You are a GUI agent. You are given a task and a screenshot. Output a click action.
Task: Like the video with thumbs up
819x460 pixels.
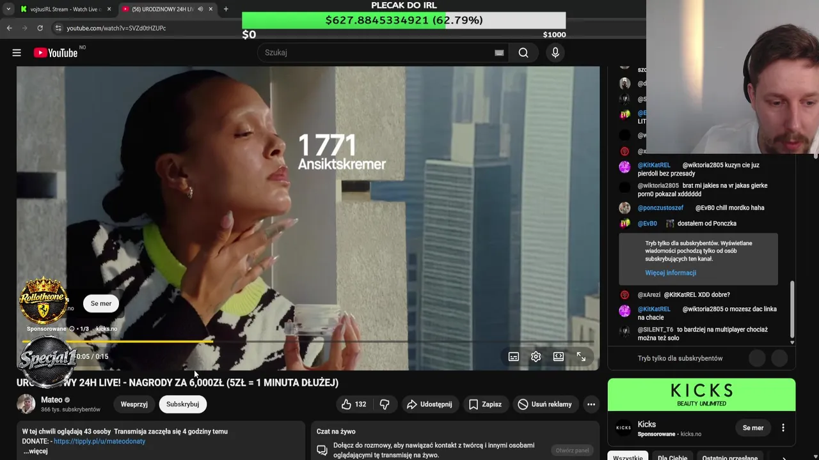click(354, 404)
